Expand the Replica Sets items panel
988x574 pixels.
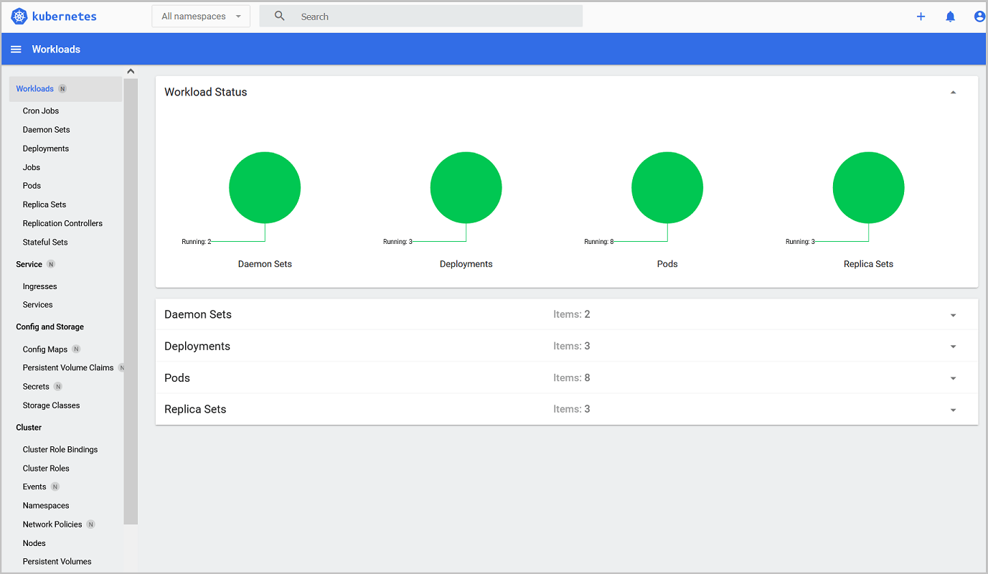coord(953,409)
